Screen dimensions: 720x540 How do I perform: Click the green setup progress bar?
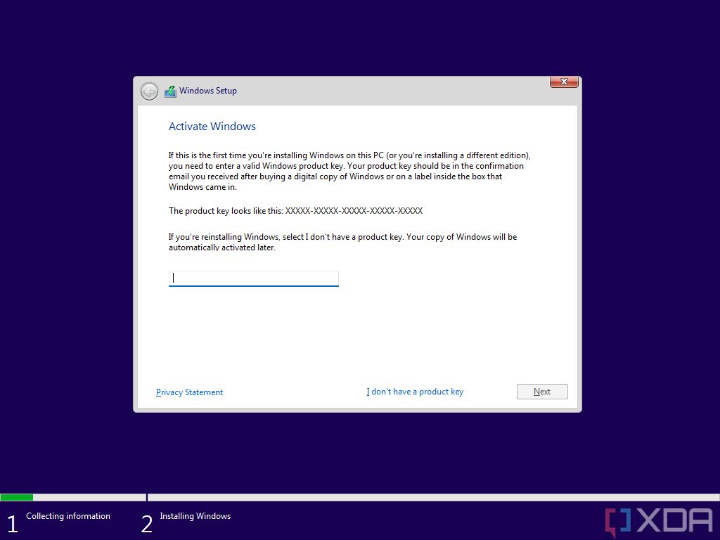tap(17, 497)
